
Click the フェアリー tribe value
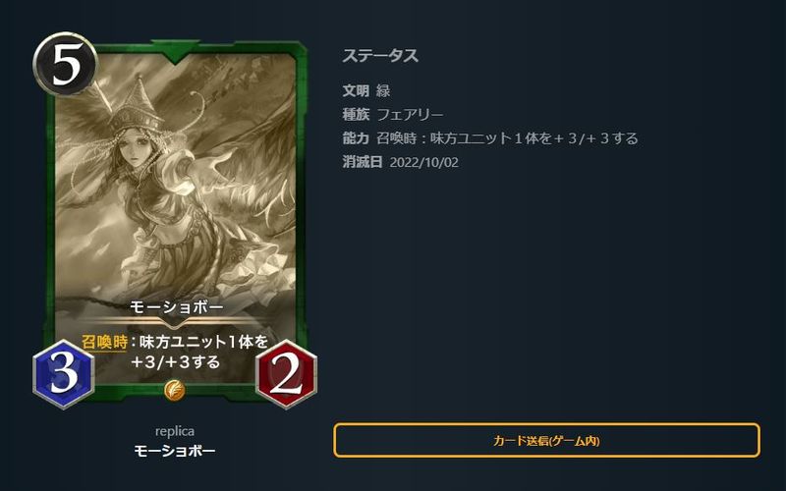tap(410, 115)
